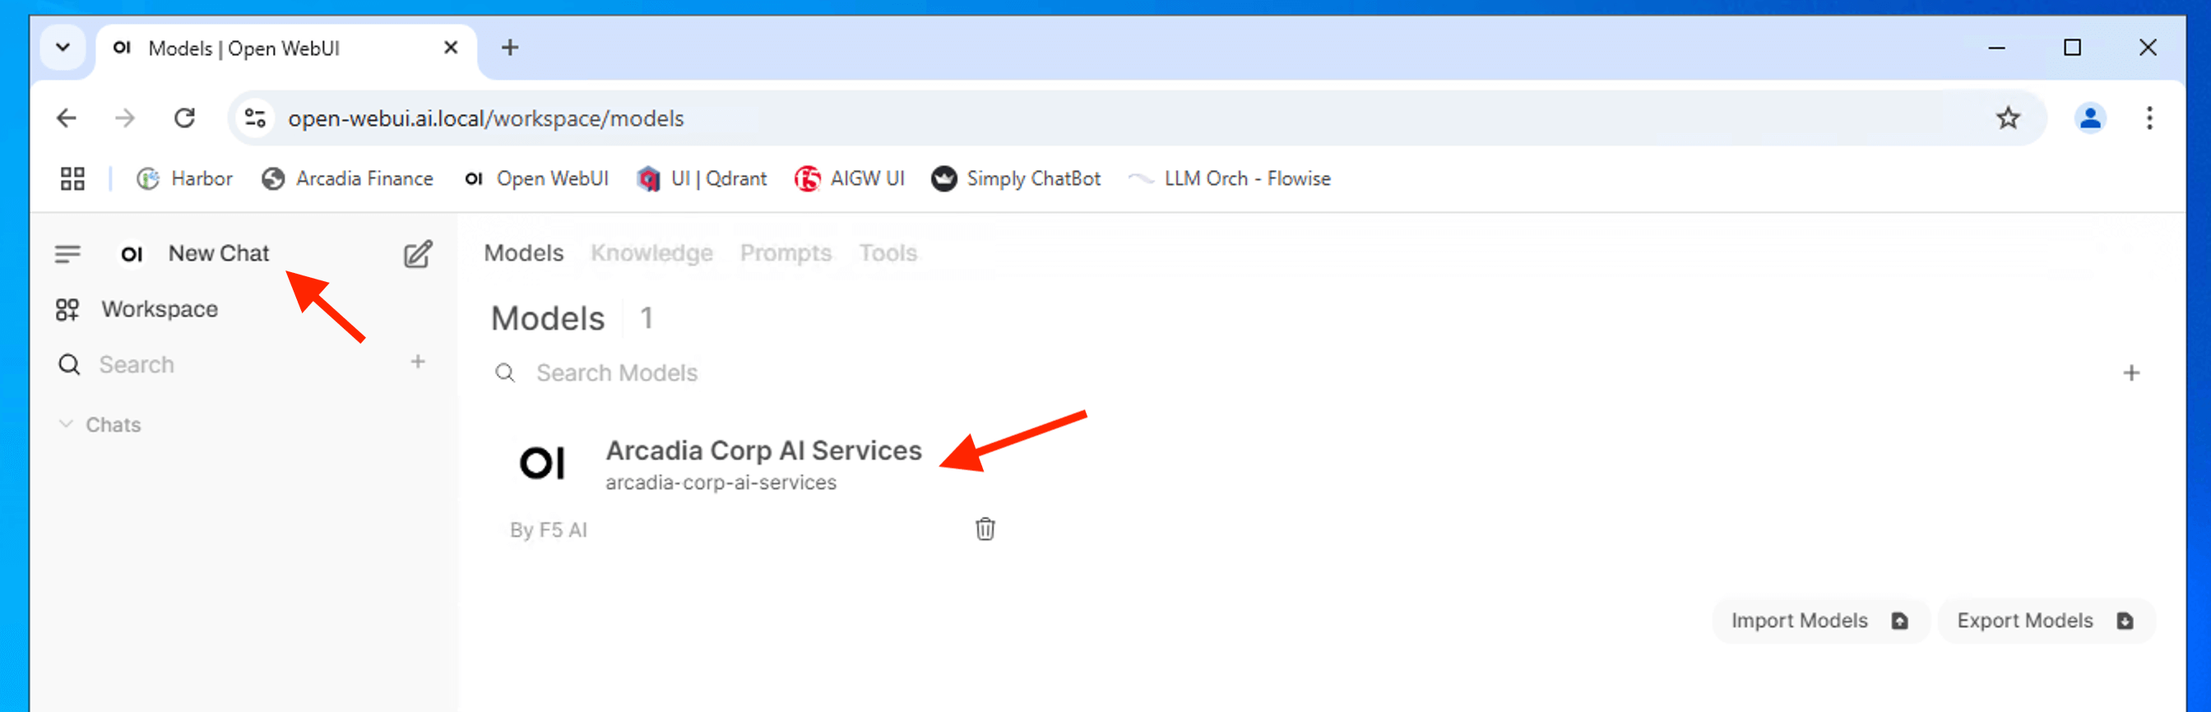
Task: Delete the Arcadia Corp AI Services model
Action: pyautogui.click(x=985, y=529)
